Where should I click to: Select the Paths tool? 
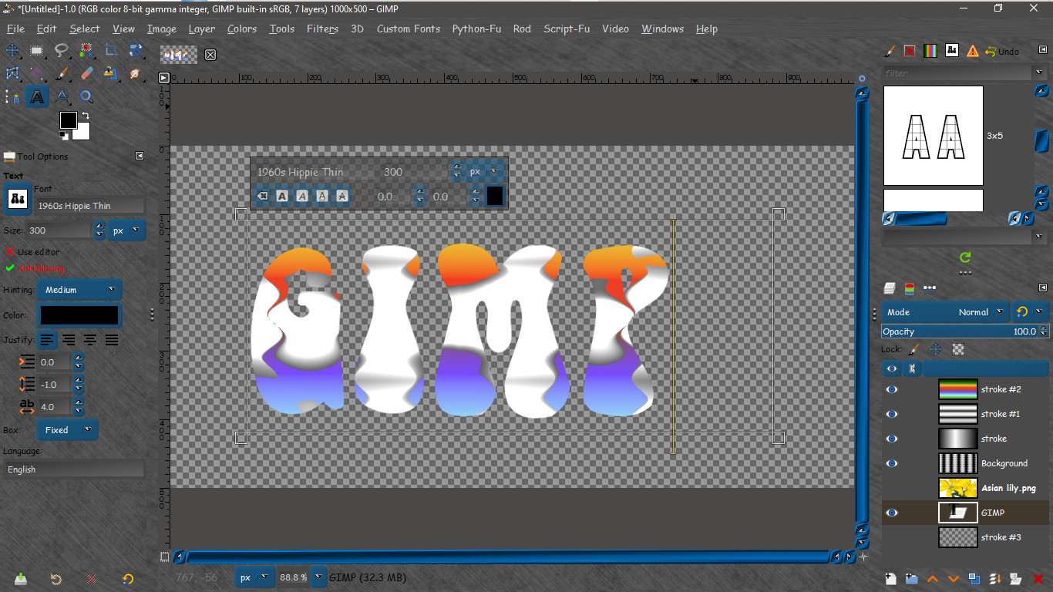[x=12, y=97]
